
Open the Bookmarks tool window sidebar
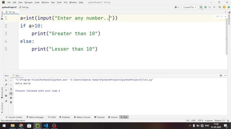[x=2, y=93]
